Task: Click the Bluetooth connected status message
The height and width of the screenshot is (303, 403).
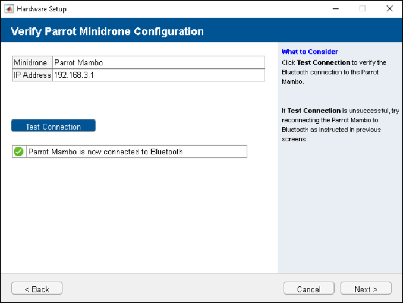Action: (136, 151)
